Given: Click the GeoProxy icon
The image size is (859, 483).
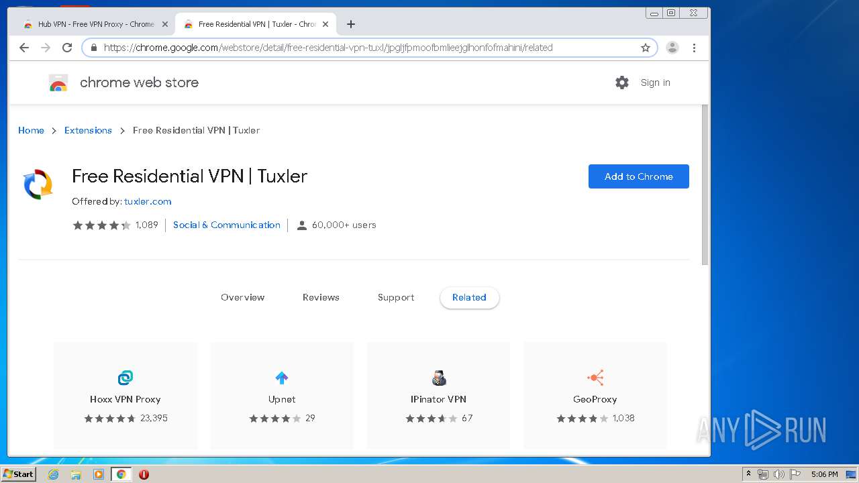Looking at the screenshot, I should [x=595, y=378].
